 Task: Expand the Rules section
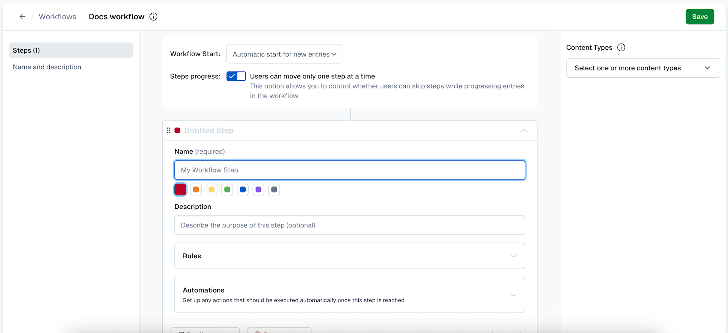click(350, 256)
